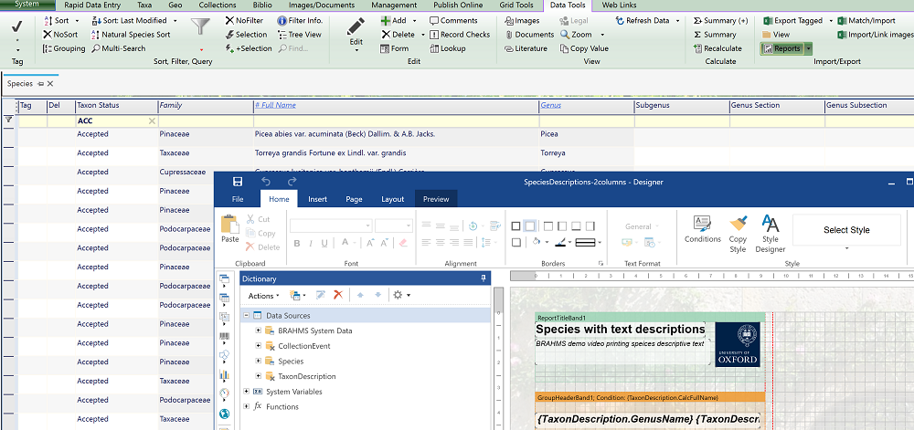This screenshot has height=430, width=914.
Task: Select the barcode component in the toolbox
Action: coord(224,336)
